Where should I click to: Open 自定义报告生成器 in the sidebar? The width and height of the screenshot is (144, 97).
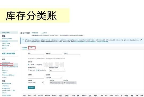pyautogui.click(x=8, y=53)
